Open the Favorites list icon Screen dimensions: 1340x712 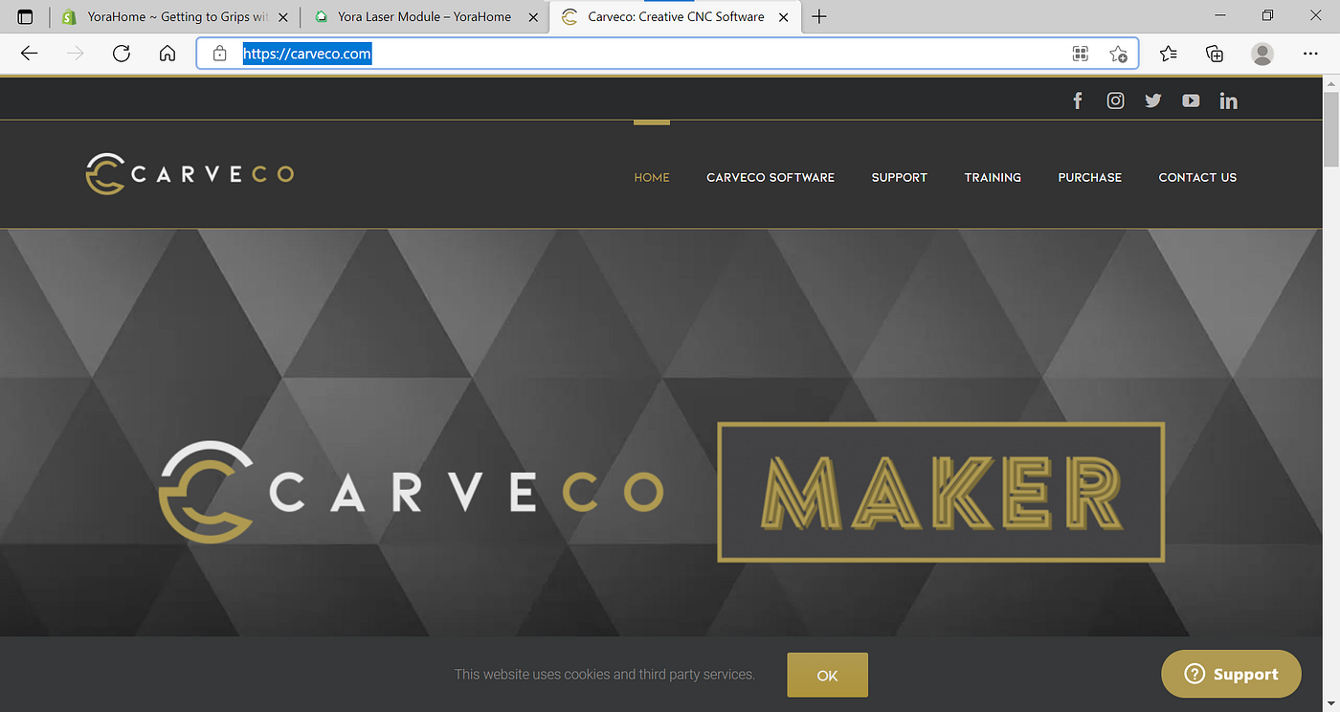[x=1168, y=54]
